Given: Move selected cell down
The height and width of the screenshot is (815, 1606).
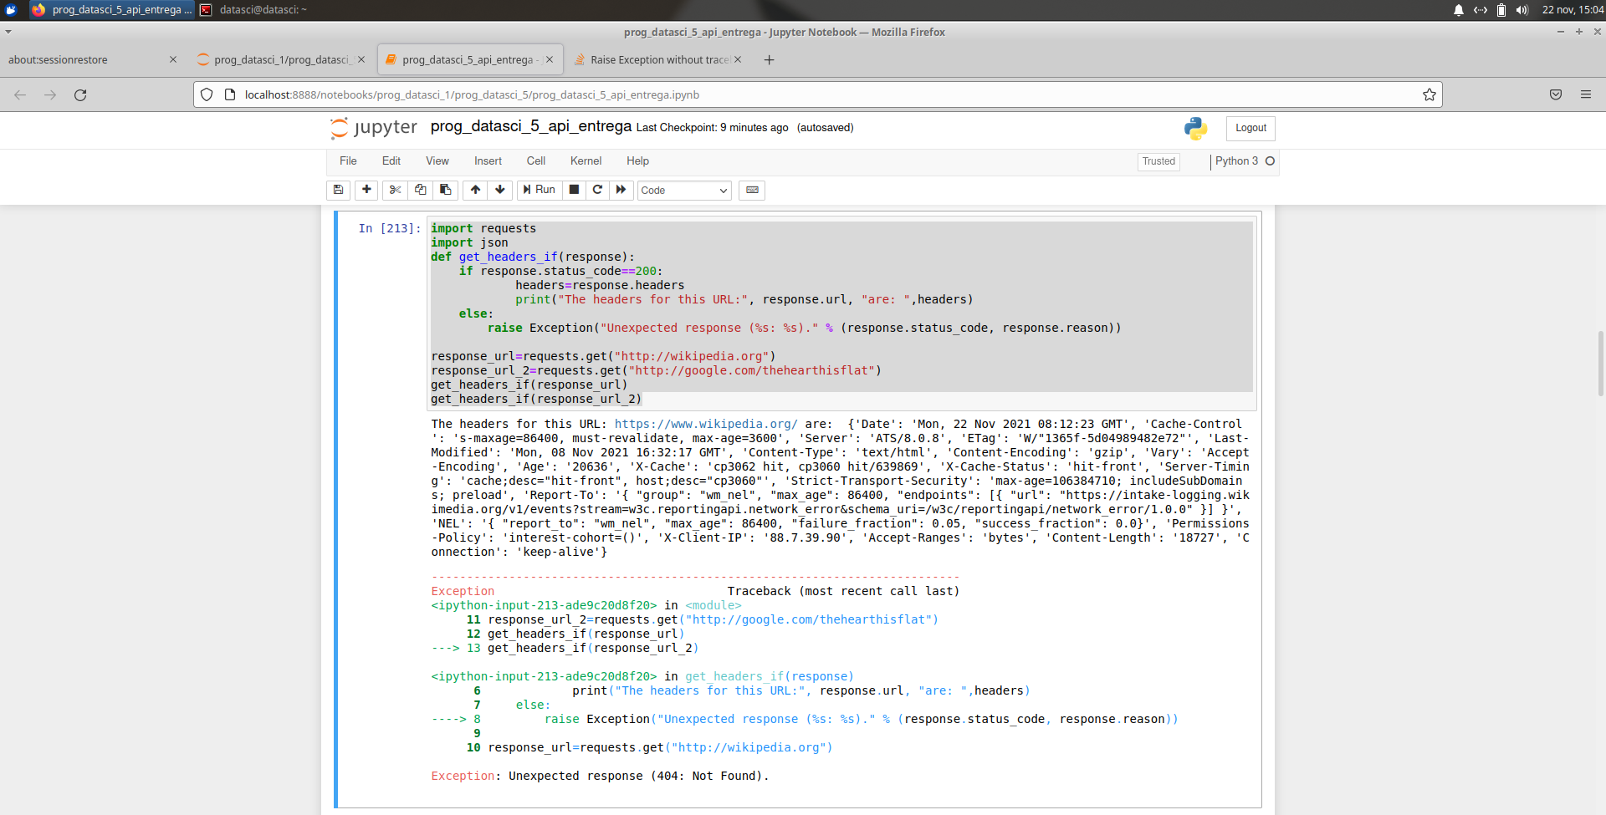Looking at the screenshot, I should [500, 190].
